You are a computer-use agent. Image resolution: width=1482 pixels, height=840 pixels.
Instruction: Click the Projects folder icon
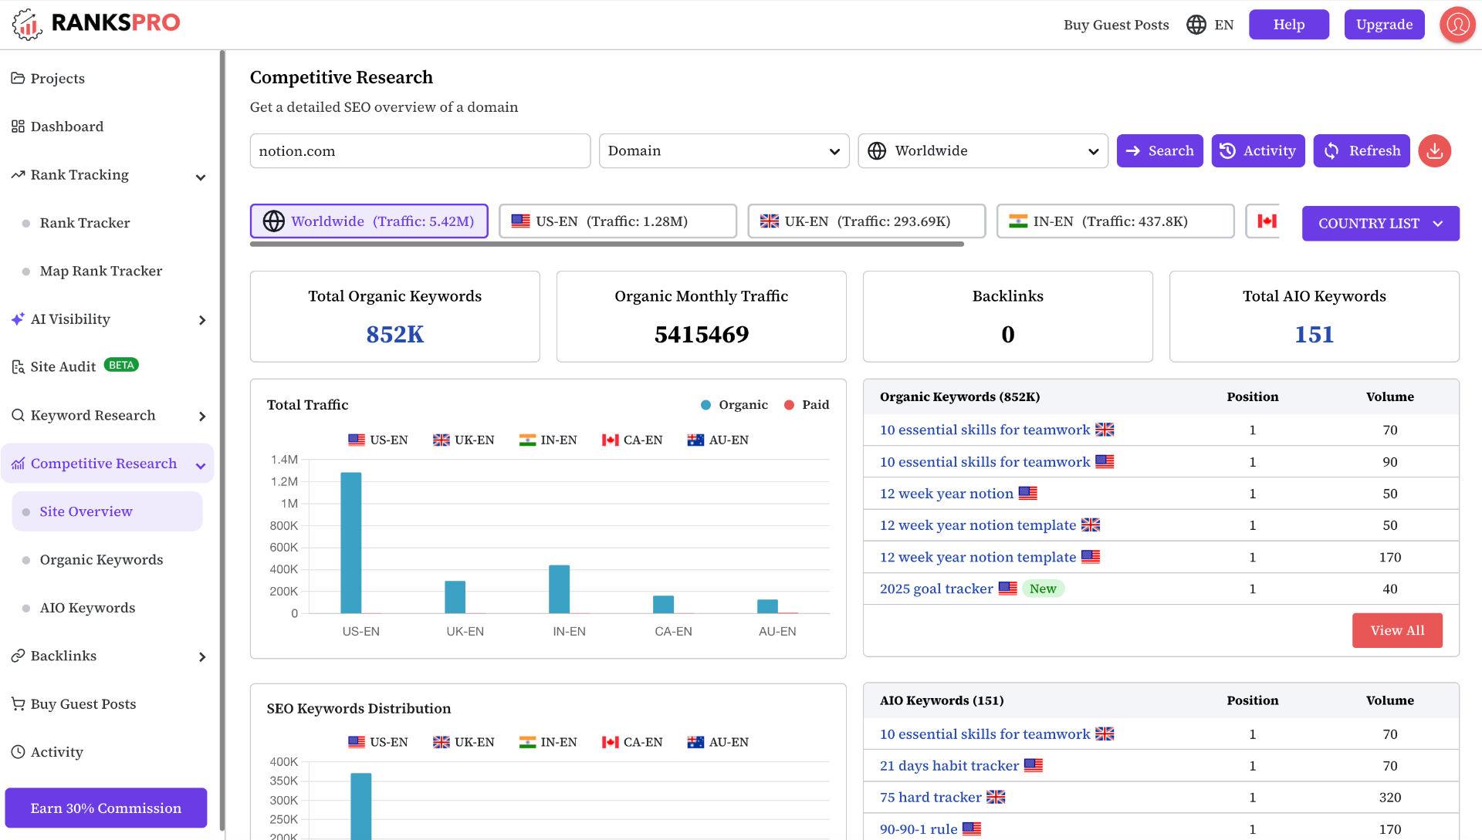tap(18, 78)
